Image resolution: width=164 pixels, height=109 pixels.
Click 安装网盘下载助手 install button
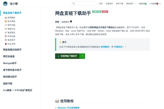(67, 56)
